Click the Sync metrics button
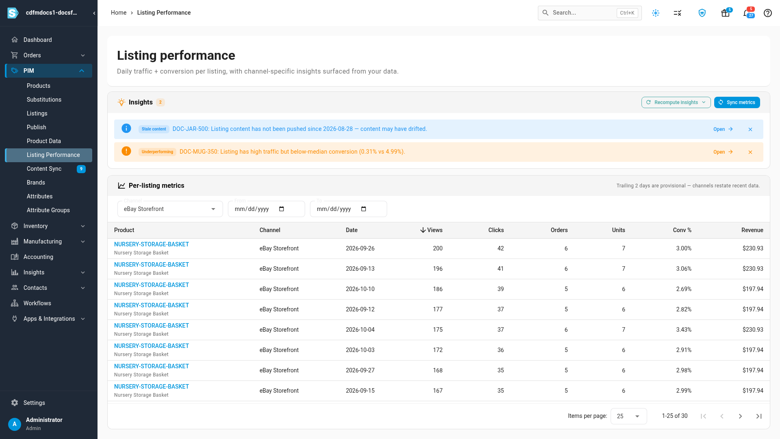 click(x=737, y=102)
